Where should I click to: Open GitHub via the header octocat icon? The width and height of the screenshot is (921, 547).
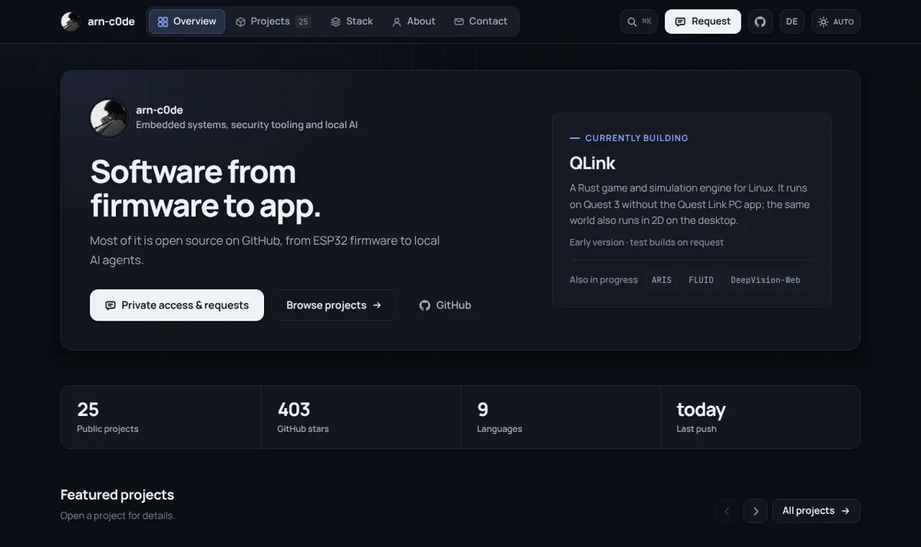point(760,21)
